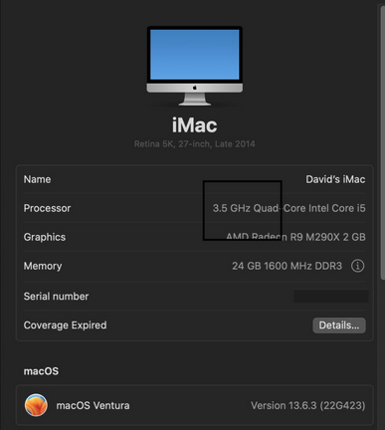Click the Serial number label
The height and width of the screenshot is (430, 385).
click(x=56, y=297)
